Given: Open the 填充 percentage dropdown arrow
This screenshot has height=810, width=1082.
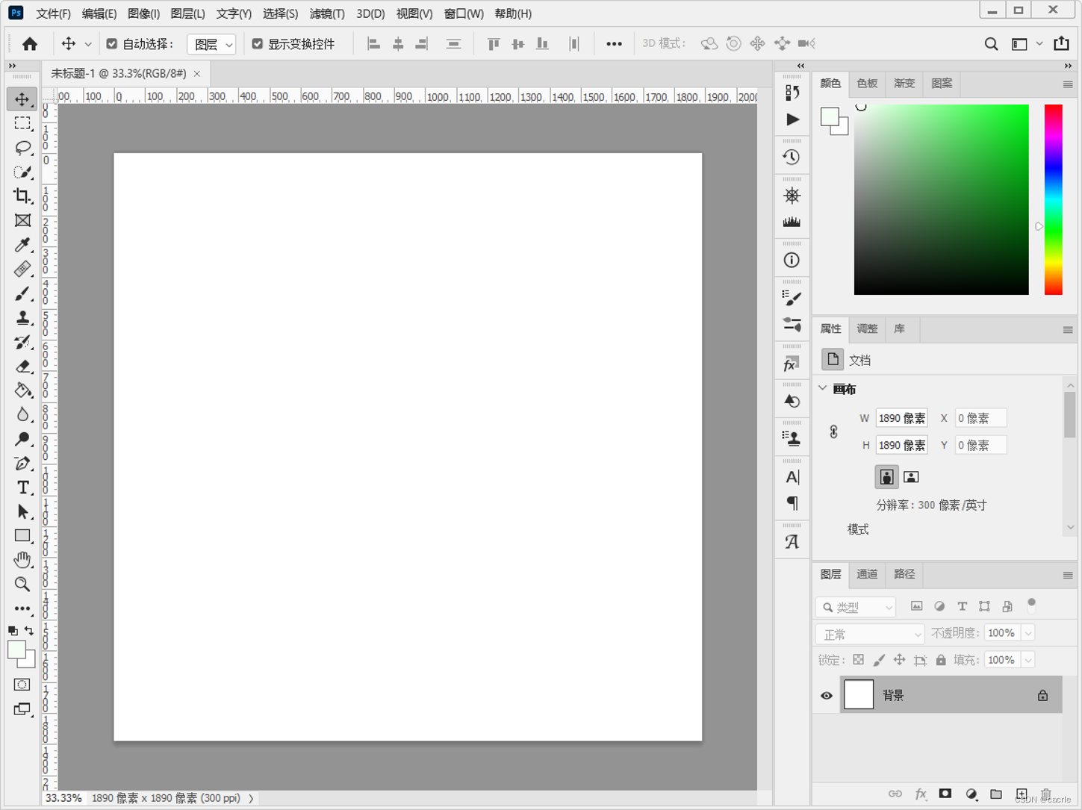Looking at the screenshot, I should point(1028,660).
